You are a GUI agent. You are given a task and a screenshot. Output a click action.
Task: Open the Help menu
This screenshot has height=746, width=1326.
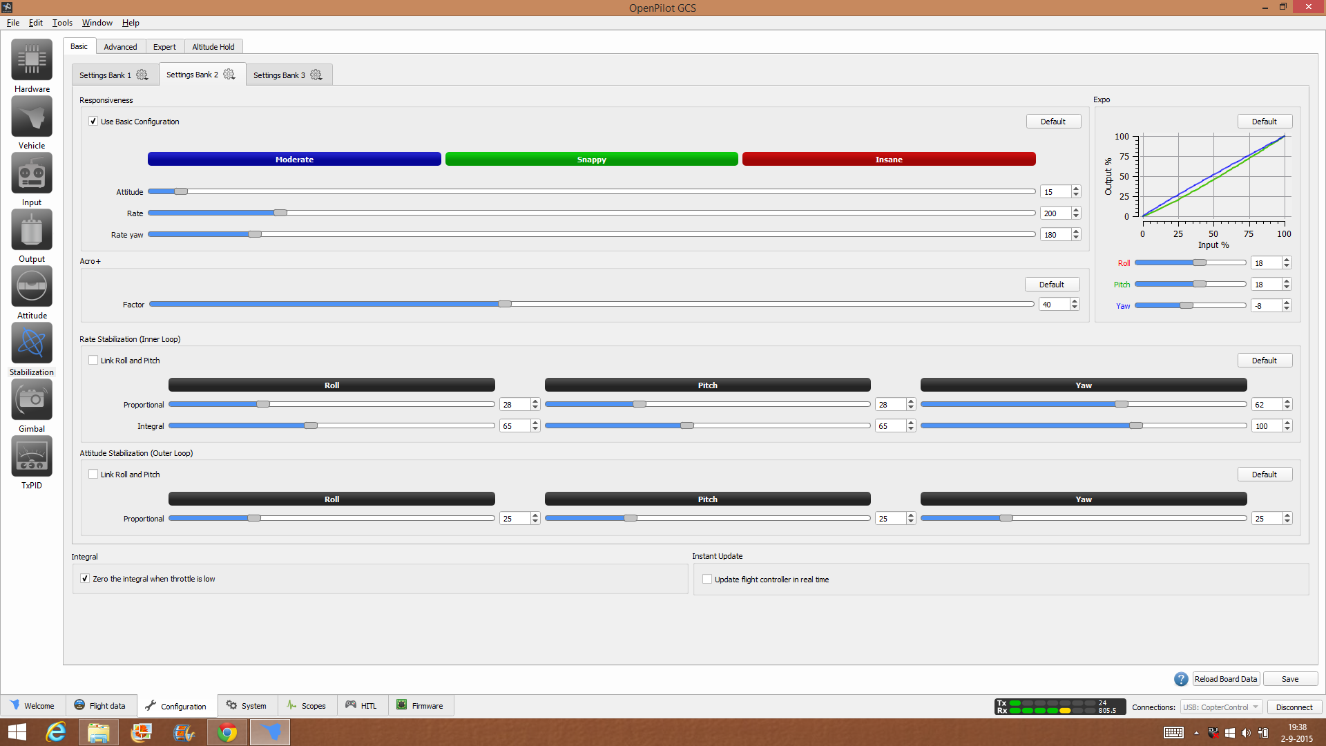tap(131, 23)
